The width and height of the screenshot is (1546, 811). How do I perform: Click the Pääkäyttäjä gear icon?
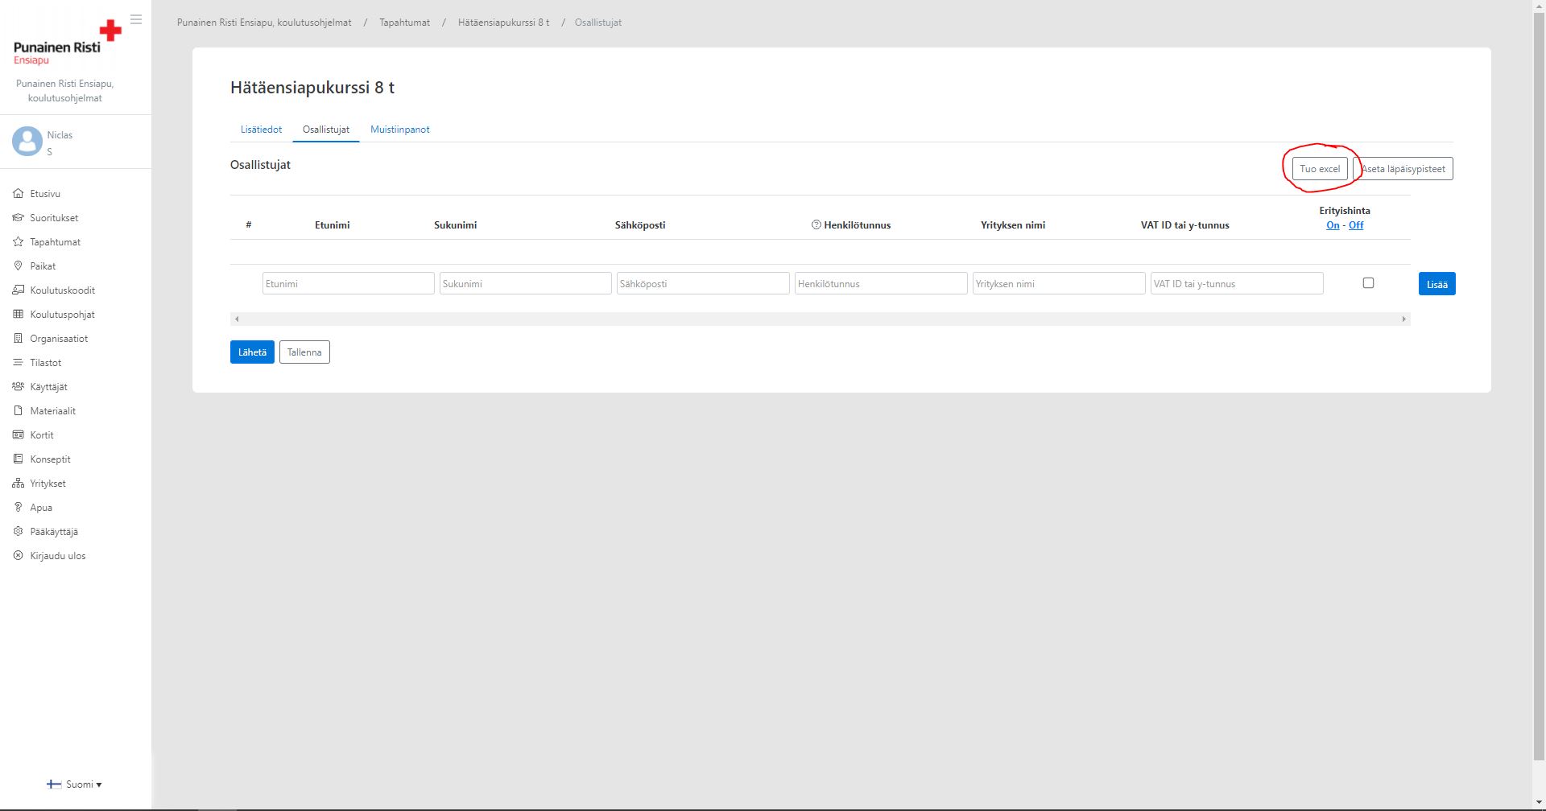point(19,532)
